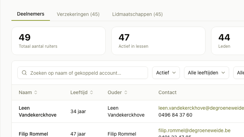Click the Contact column header
244x137 pixels.
coord(167,92)
